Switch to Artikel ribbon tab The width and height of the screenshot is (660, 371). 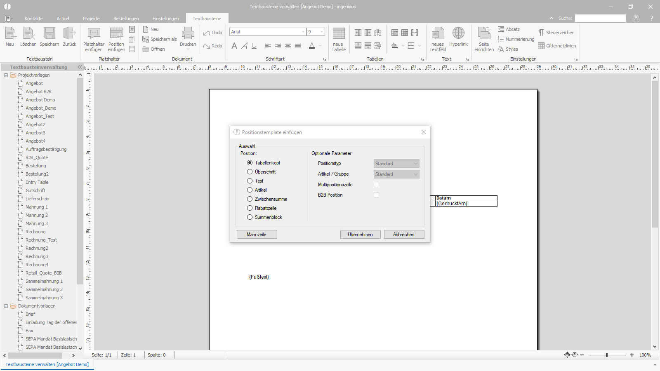pyautogui.click(x=63, y=19)
